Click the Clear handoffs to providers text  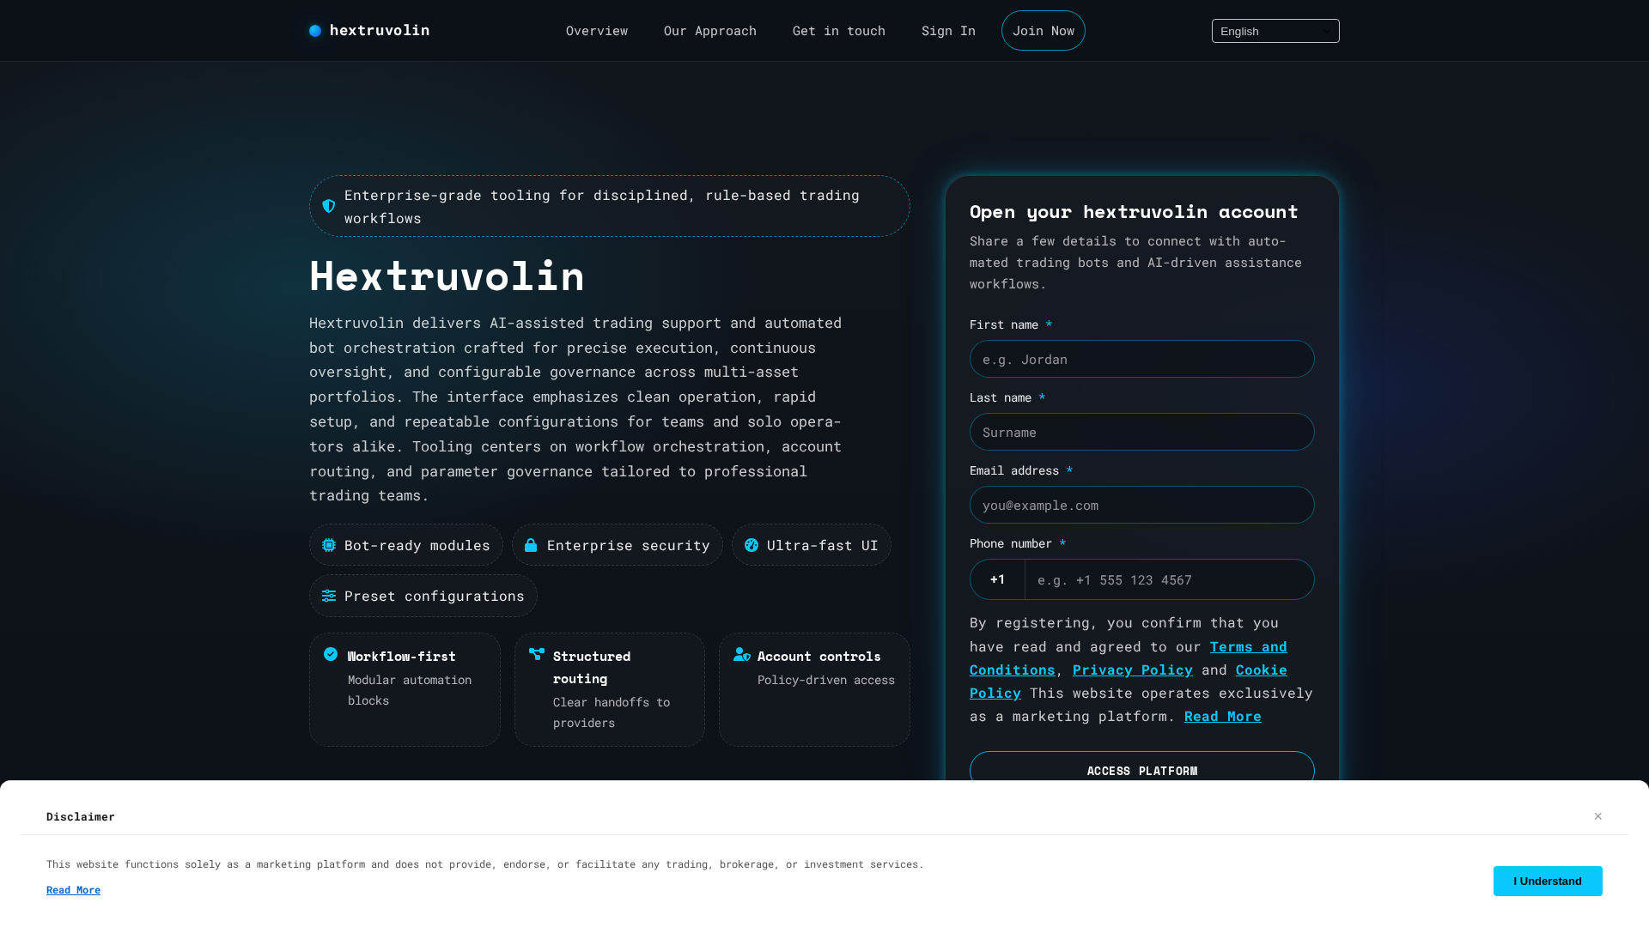pos(612,712)
